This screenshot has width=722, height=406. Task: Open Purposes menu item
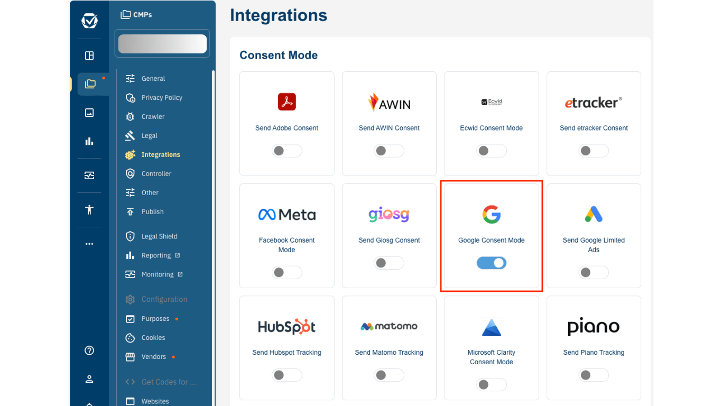(x=151, y=319)
